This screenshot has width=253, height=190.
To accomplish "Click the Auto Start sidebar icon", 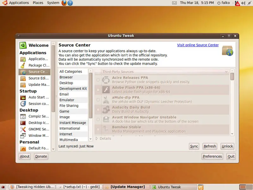I will pos(23,97).
